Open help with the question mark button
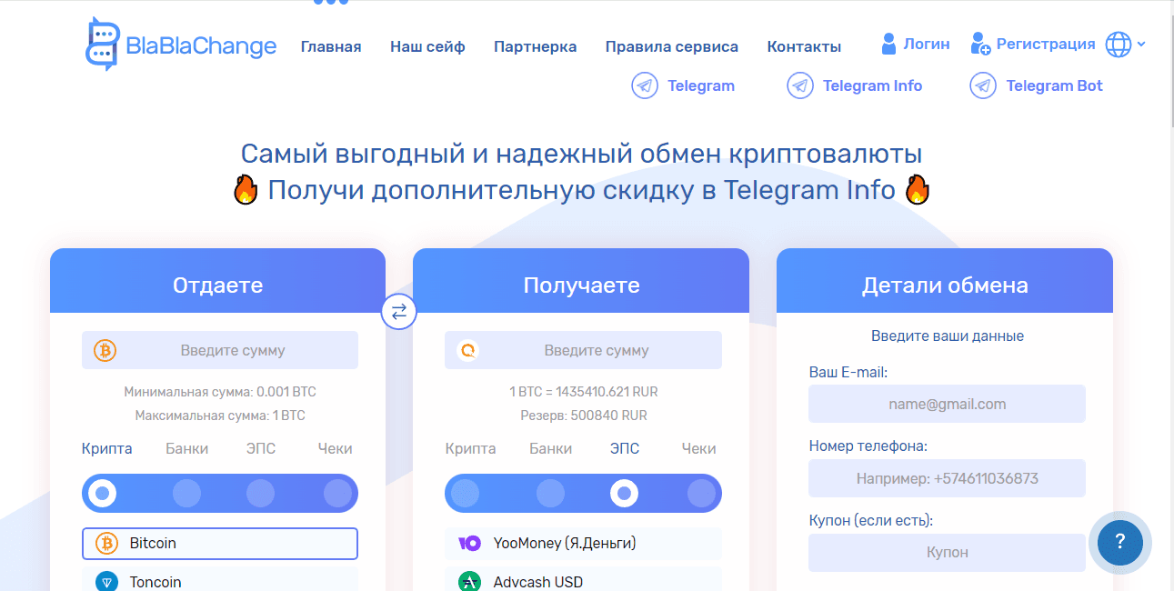The width and height of the screenshot is (1174, 591). [1120, 542]
